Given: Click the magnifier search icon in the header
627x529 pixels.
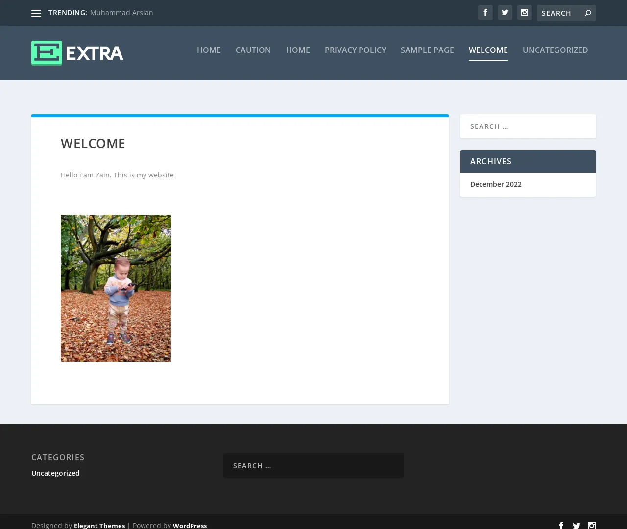Looking at the screenshot, I should [x=588, y=13].
